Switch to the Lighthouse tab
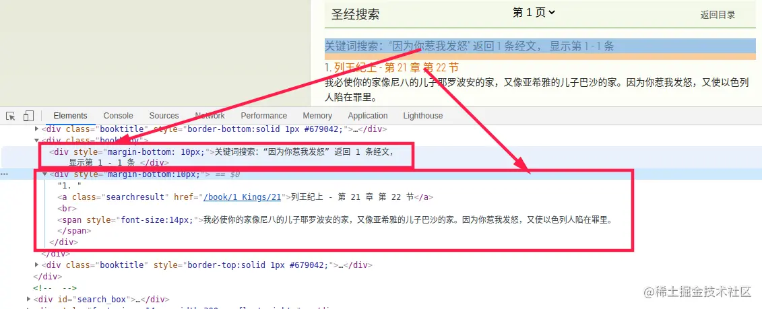The height and width of the screenshot is (309, 762). coord(423,116)
